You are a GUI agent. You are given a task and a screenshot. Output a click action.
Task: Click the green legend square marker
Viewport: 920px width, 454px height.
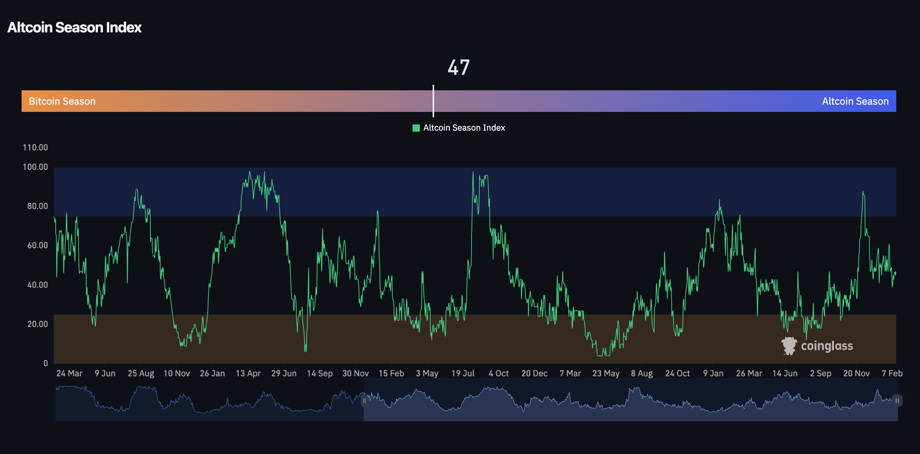pyautogui.click(x=416, y=127)
